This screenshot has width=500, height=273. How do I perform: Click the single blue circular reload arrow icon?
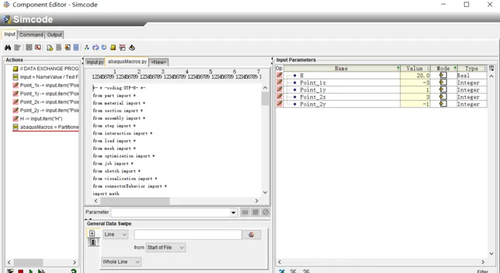pyautogui.click(x=104, y=47)
